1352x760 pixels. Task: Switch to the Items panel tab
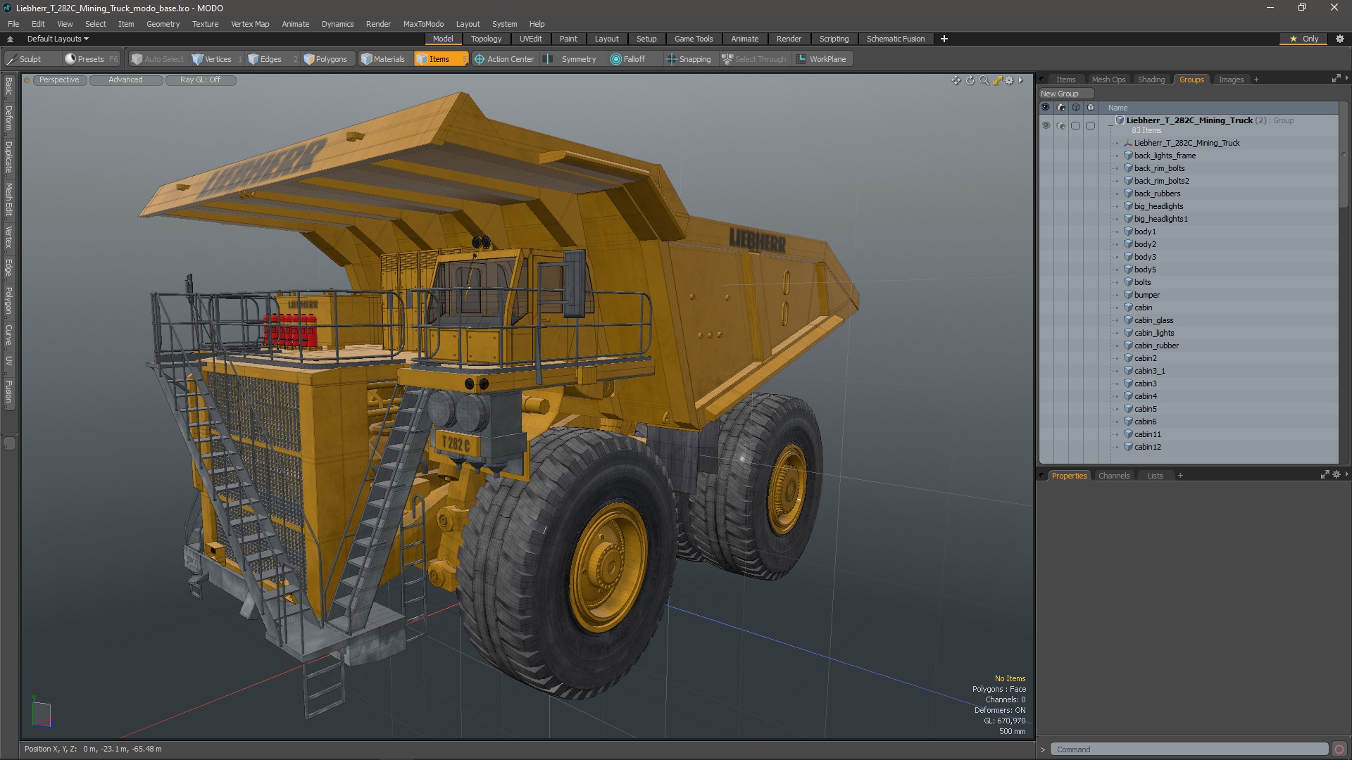(1065, 80)
